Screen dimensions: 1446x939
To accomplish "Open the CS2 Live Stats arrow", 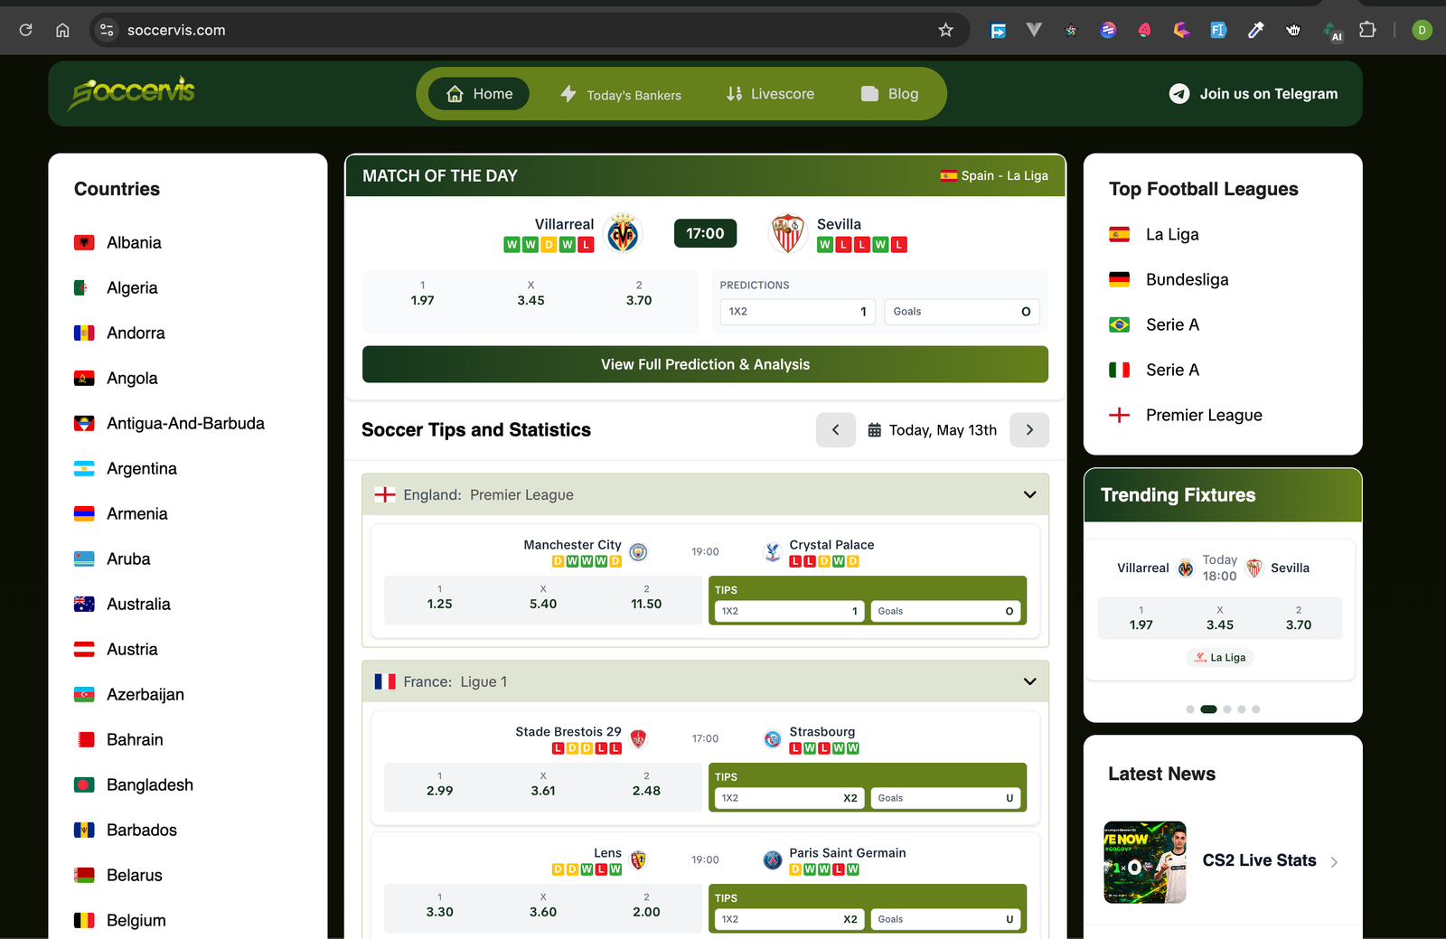I will [x=1334, y=862].
